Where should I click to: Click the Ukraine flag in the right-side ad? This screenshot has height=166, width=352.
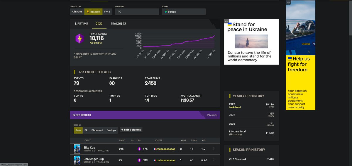[290, 59]
